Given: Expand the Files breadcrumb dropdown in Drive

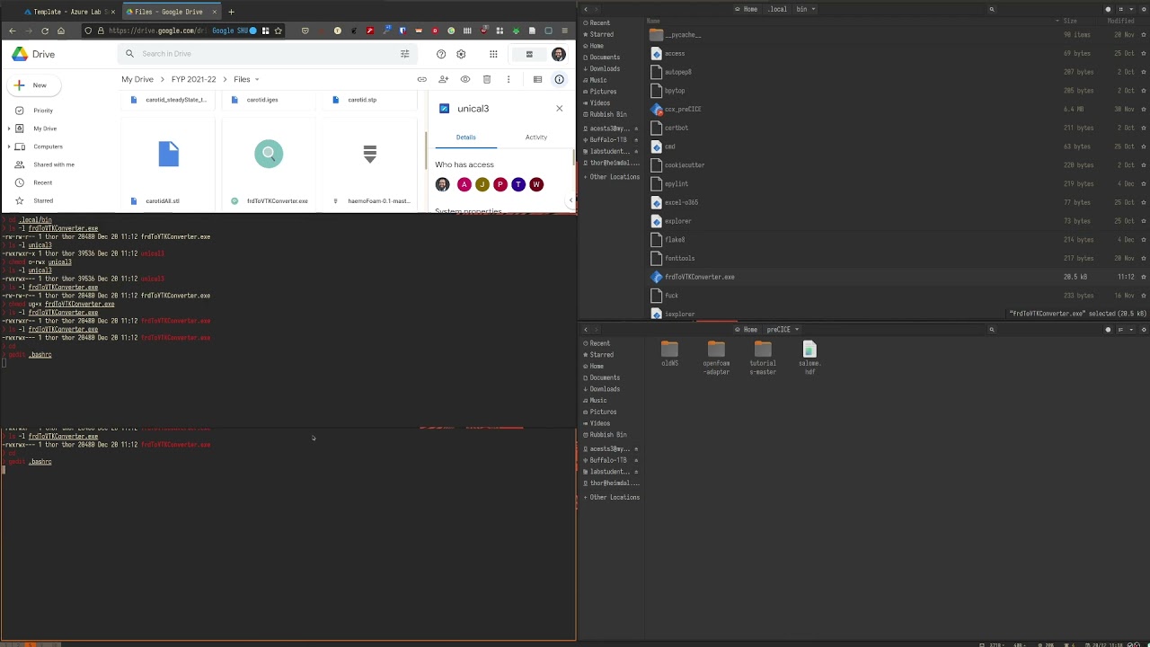Looking at the screenshot, I should (x=257, y=80).
